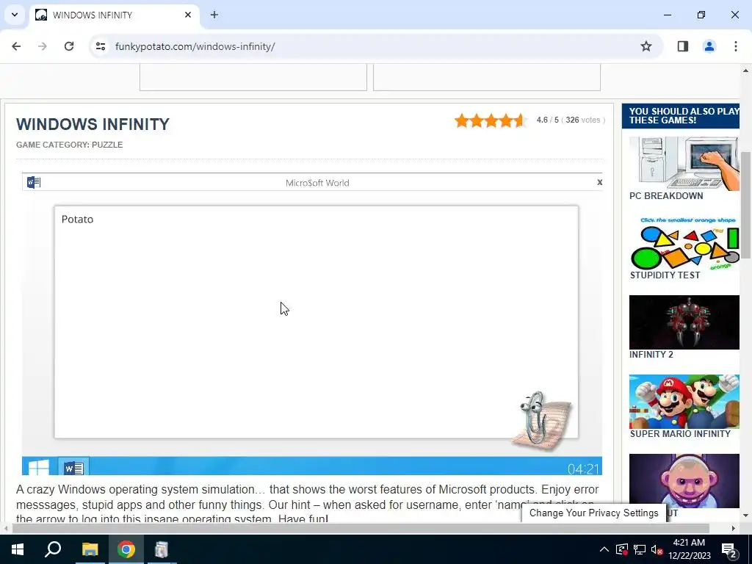Rate the game using the star rating
The image size is (752, 564).
click(491, 120)
